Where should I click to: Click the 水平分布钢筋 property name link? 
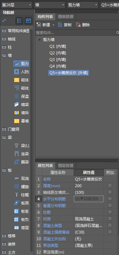pyautogui.click(x=54, y=199)
